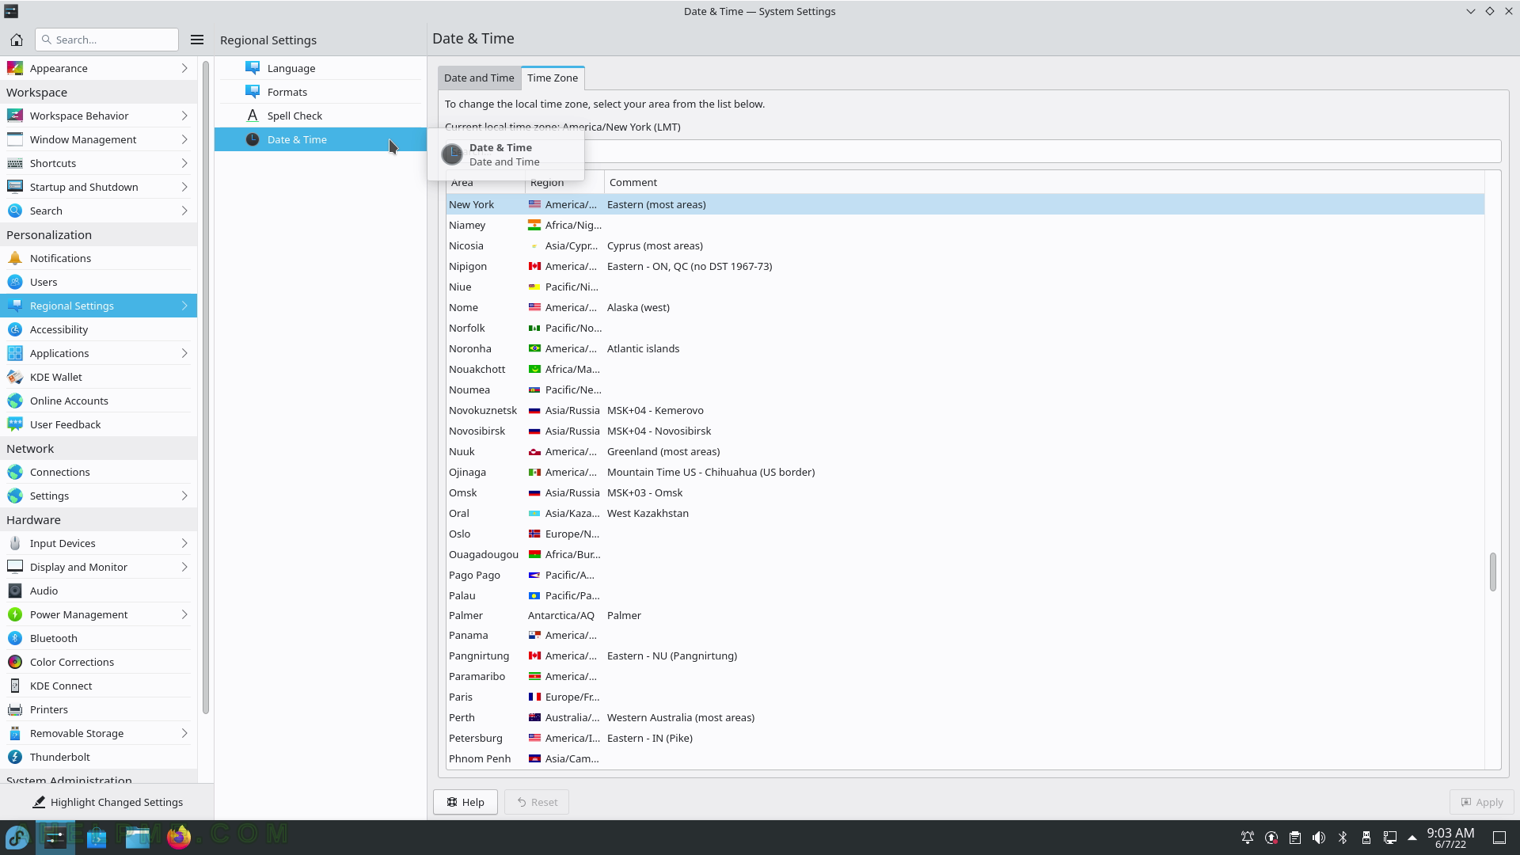
Task: Open the Fedora application launcher
Action: pyautogui.click(x=17, y=837)
